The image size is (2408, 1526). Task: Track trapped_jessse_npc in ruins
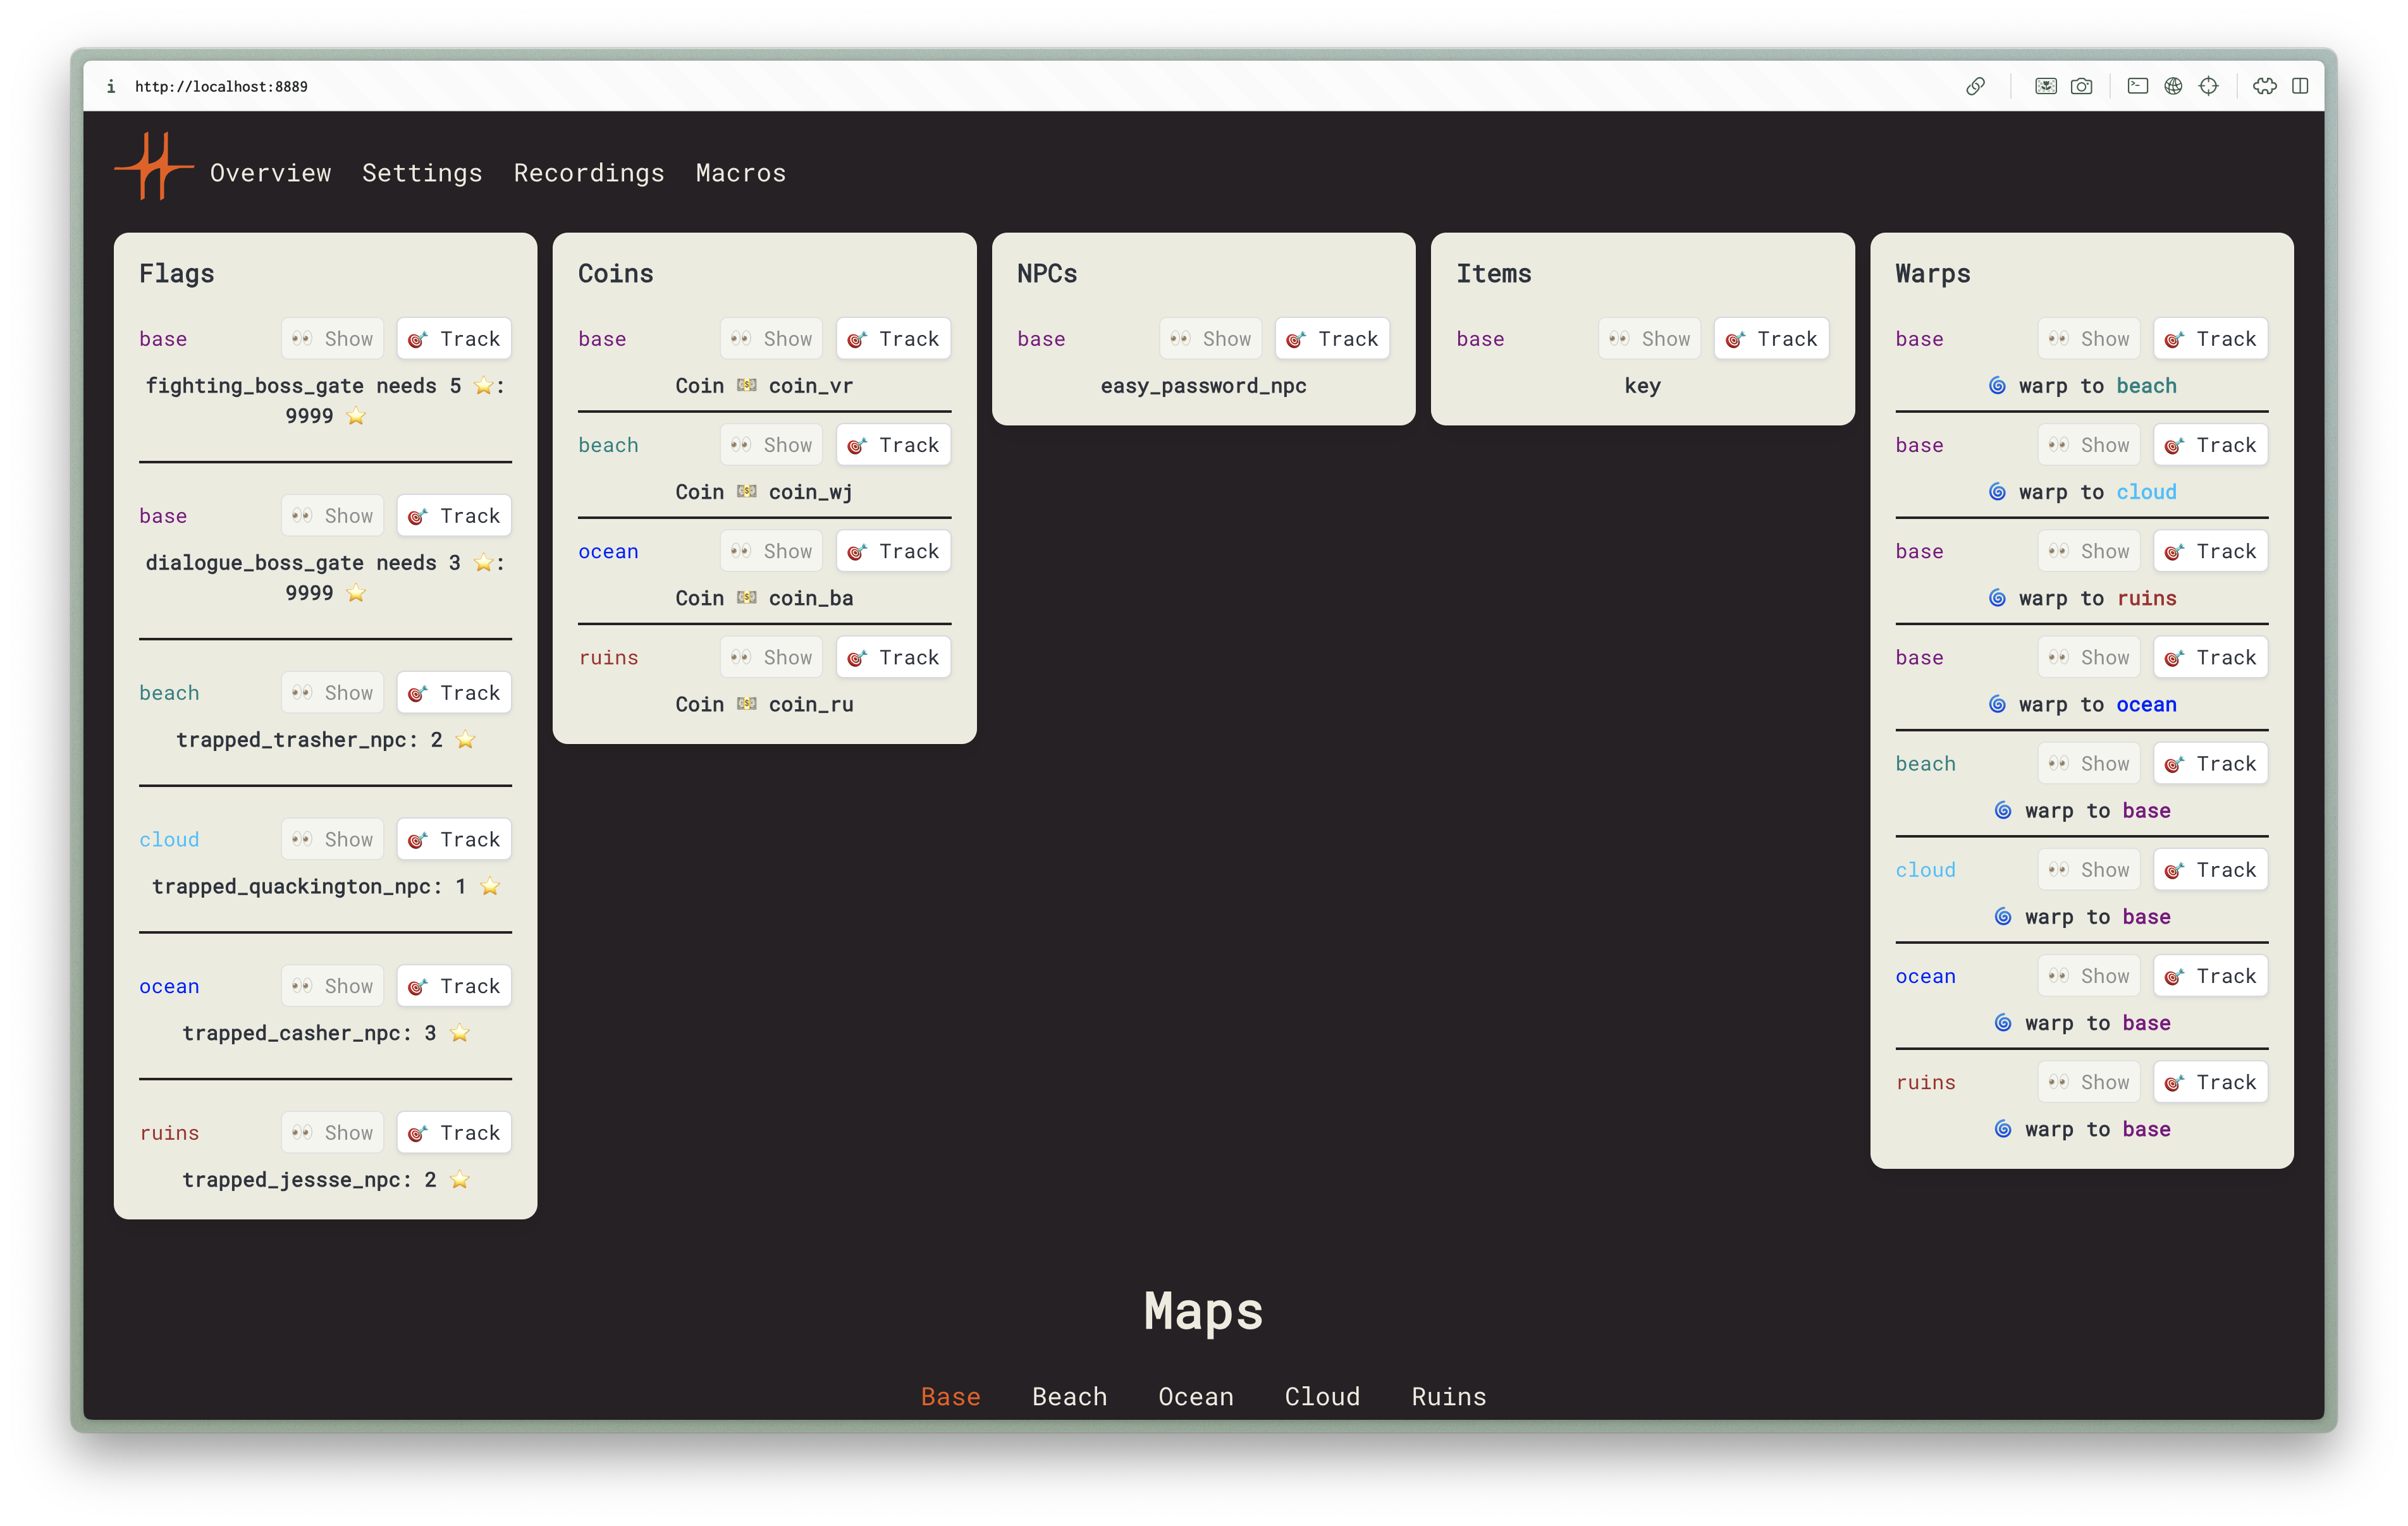(454, 1133)
